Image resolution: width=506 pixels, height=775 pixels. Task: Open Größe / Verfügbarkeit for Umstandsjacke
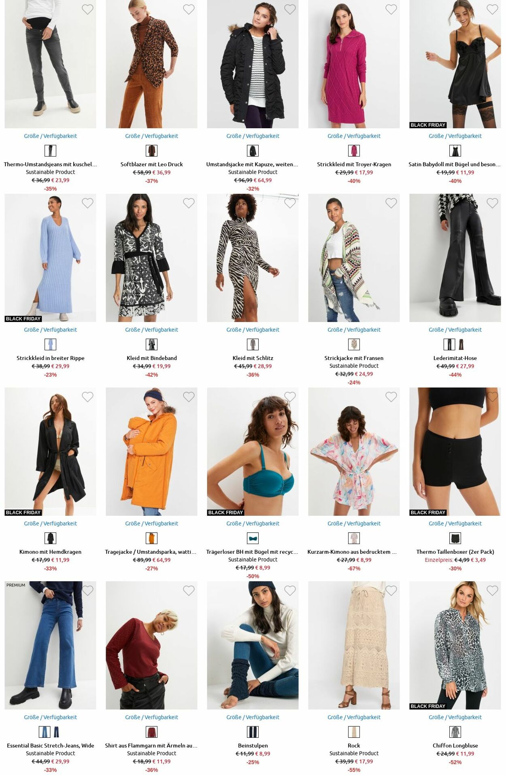[x=253, y=136]
